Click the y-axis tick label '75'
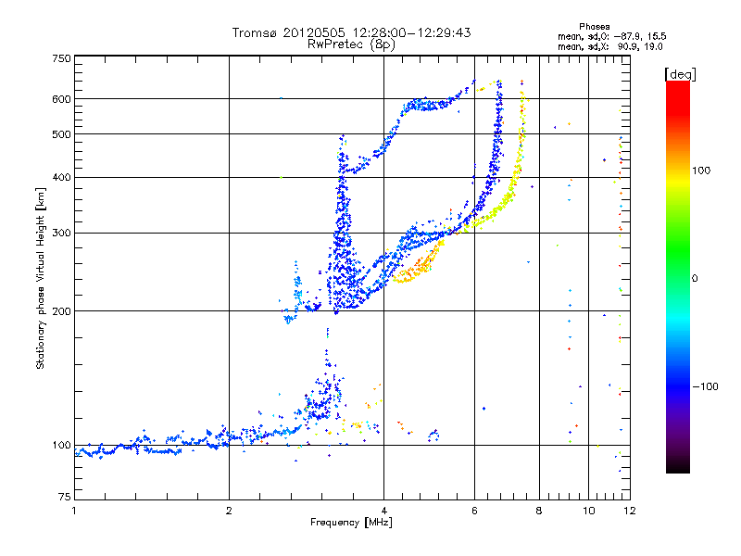Viewport: 741px width, 556px height. point(65,497)
